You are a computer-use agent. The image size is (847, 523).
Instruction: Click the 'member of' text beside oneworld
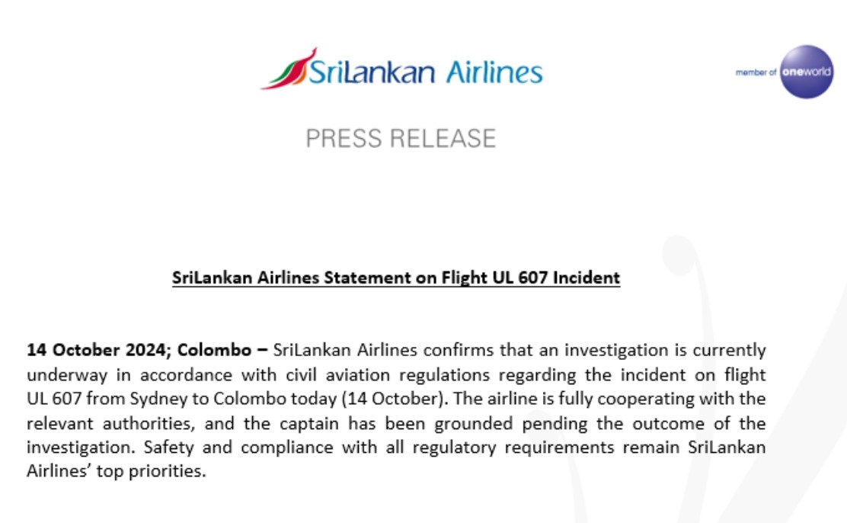(x=756, y=72)
